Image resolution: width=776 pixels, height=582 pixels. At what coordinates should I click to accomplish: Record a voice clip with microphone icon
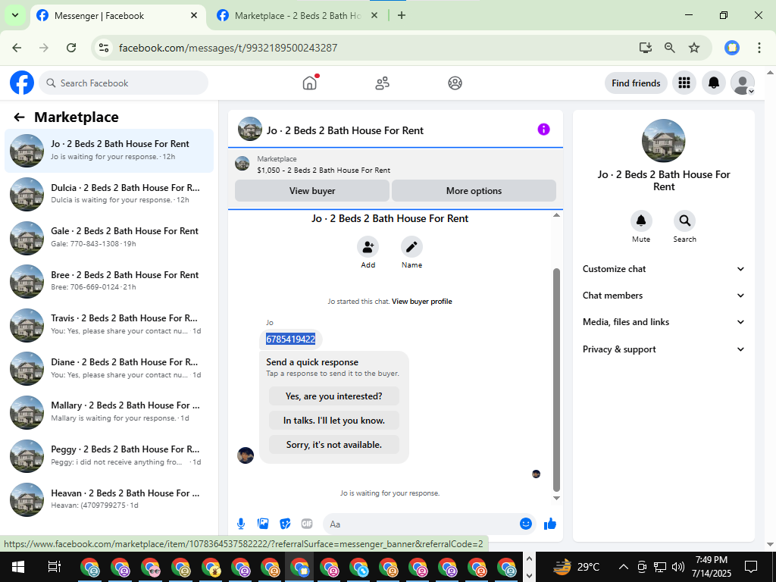[240, 524]
